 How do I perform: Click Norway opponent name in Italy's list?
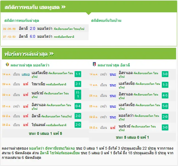(125, 126)
